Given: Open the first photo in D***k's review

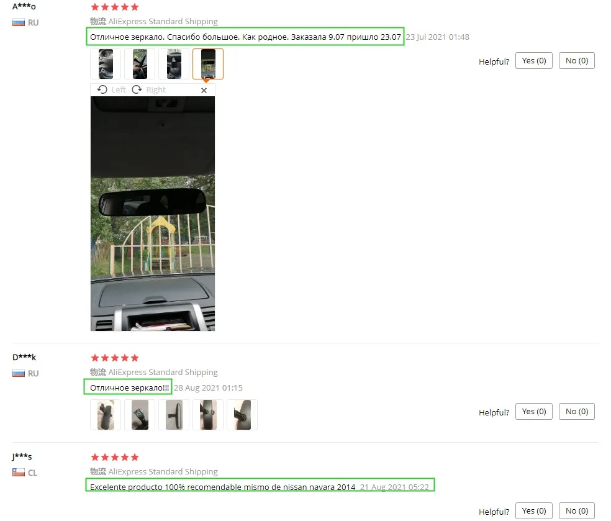Looking at the screenshot, I should (x=106, y=415).
